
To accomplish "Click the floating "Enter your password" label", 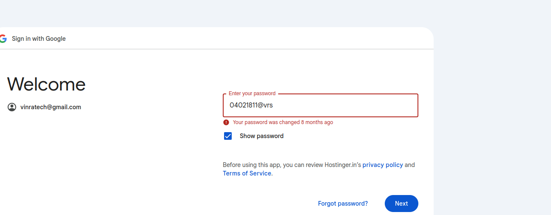I will [x=252, y=93].
